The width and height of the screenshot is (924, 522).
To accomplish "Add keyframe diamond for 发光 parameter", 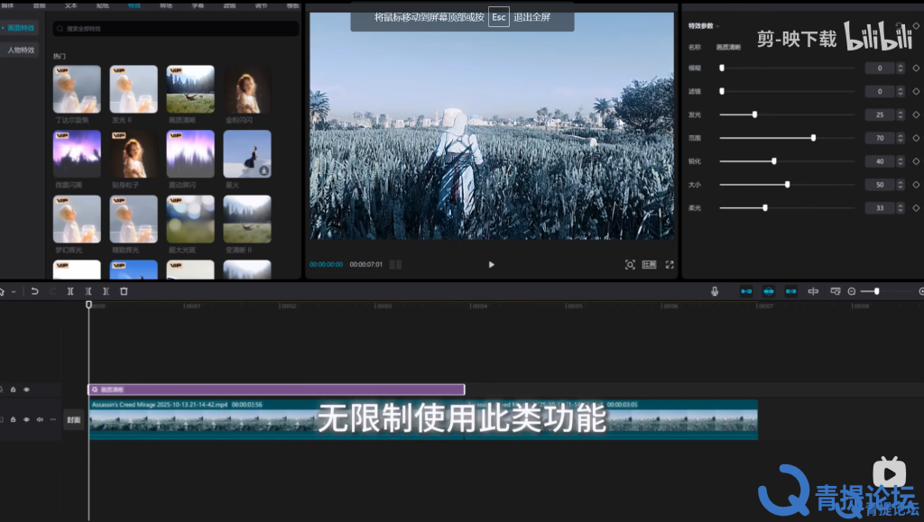I will [x=916, y=114].
